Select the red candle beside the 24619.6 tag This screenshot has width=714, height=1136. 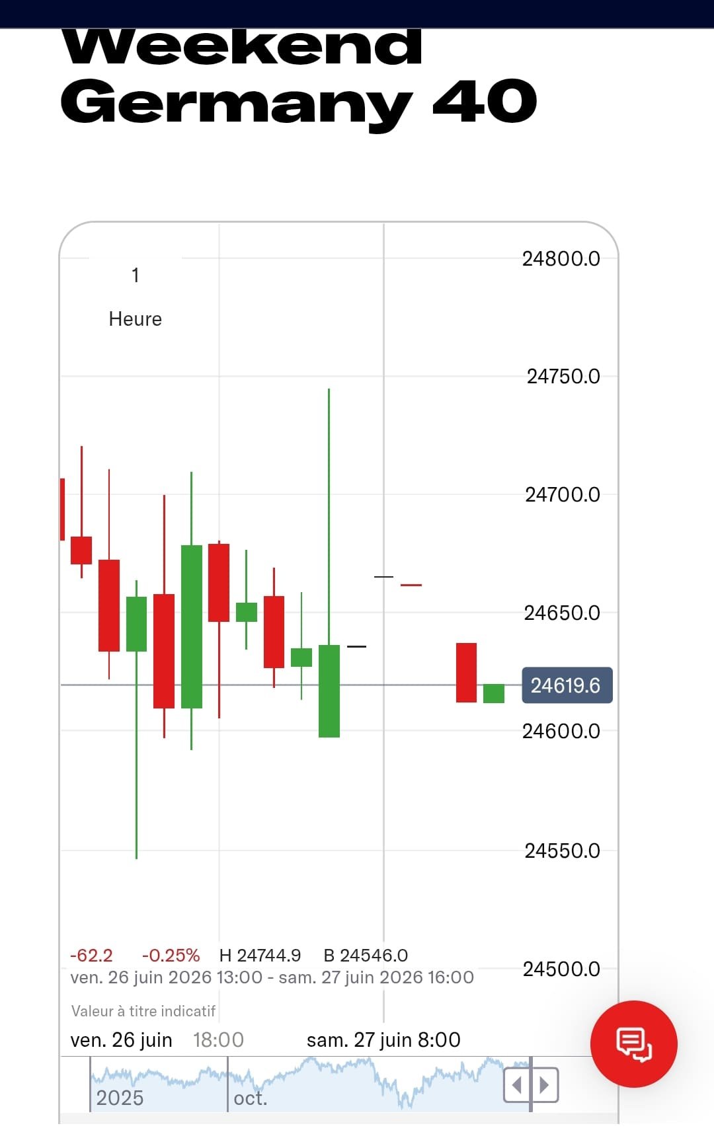(466, 672)
